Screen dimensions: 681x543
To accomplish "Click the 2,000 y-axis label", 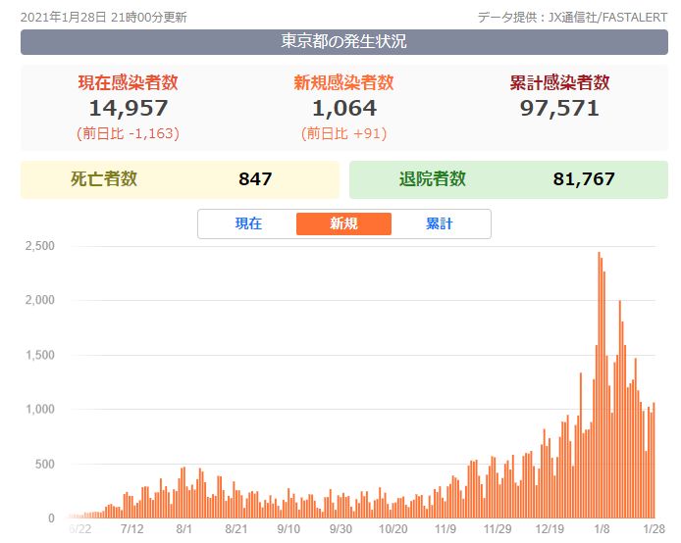I will (x=40, y=300).
